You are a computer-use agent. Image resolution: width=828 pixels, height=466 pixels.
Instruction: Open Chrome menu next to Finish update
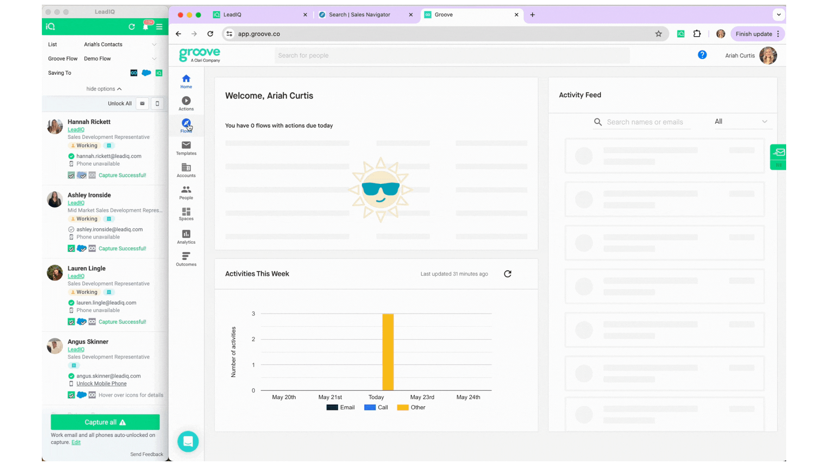[x=778, y=34]
